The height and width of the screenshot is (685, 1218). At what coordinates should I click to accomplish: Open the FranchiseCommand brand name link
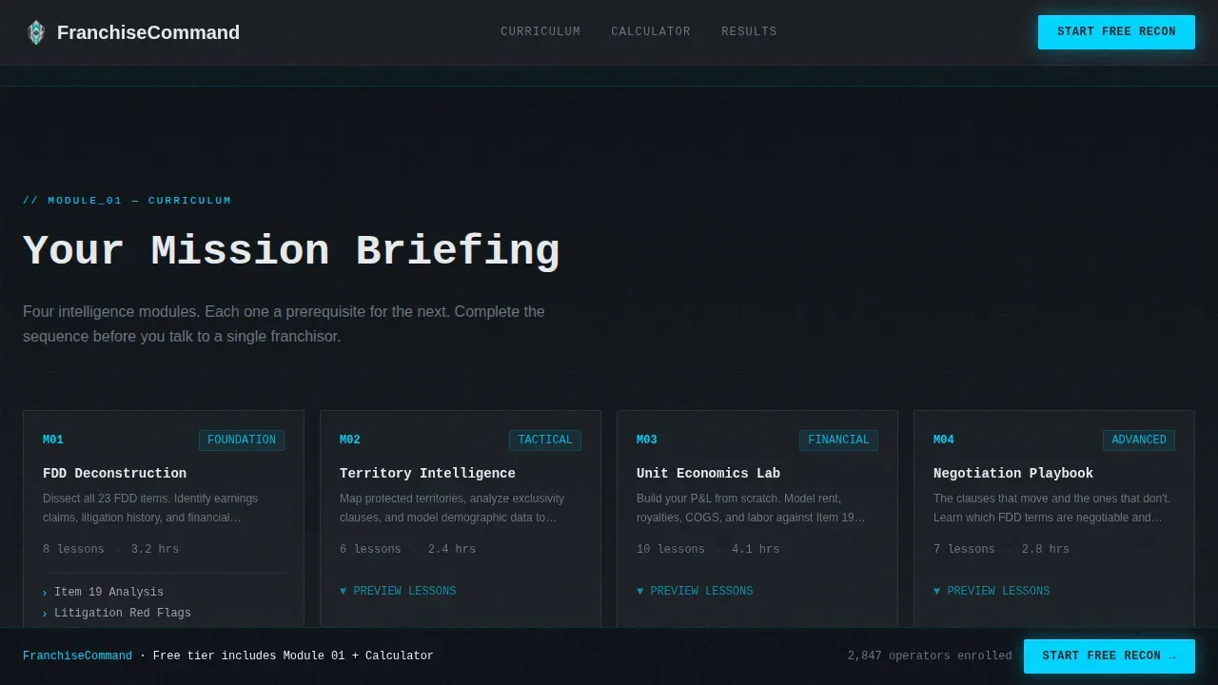click(x=148, y=32)
